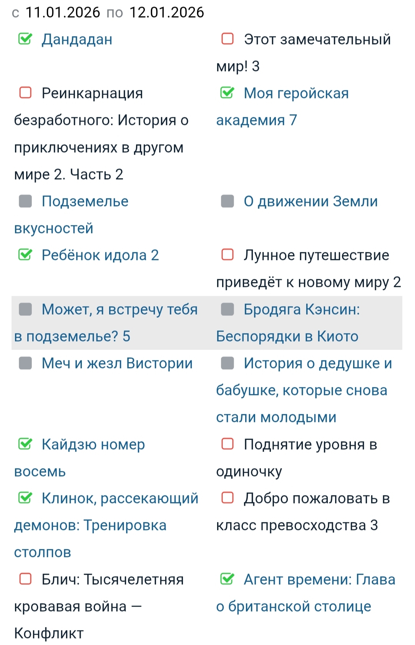Uncheck the Кайдзю номер восемь checkbox

coord(25,444)
